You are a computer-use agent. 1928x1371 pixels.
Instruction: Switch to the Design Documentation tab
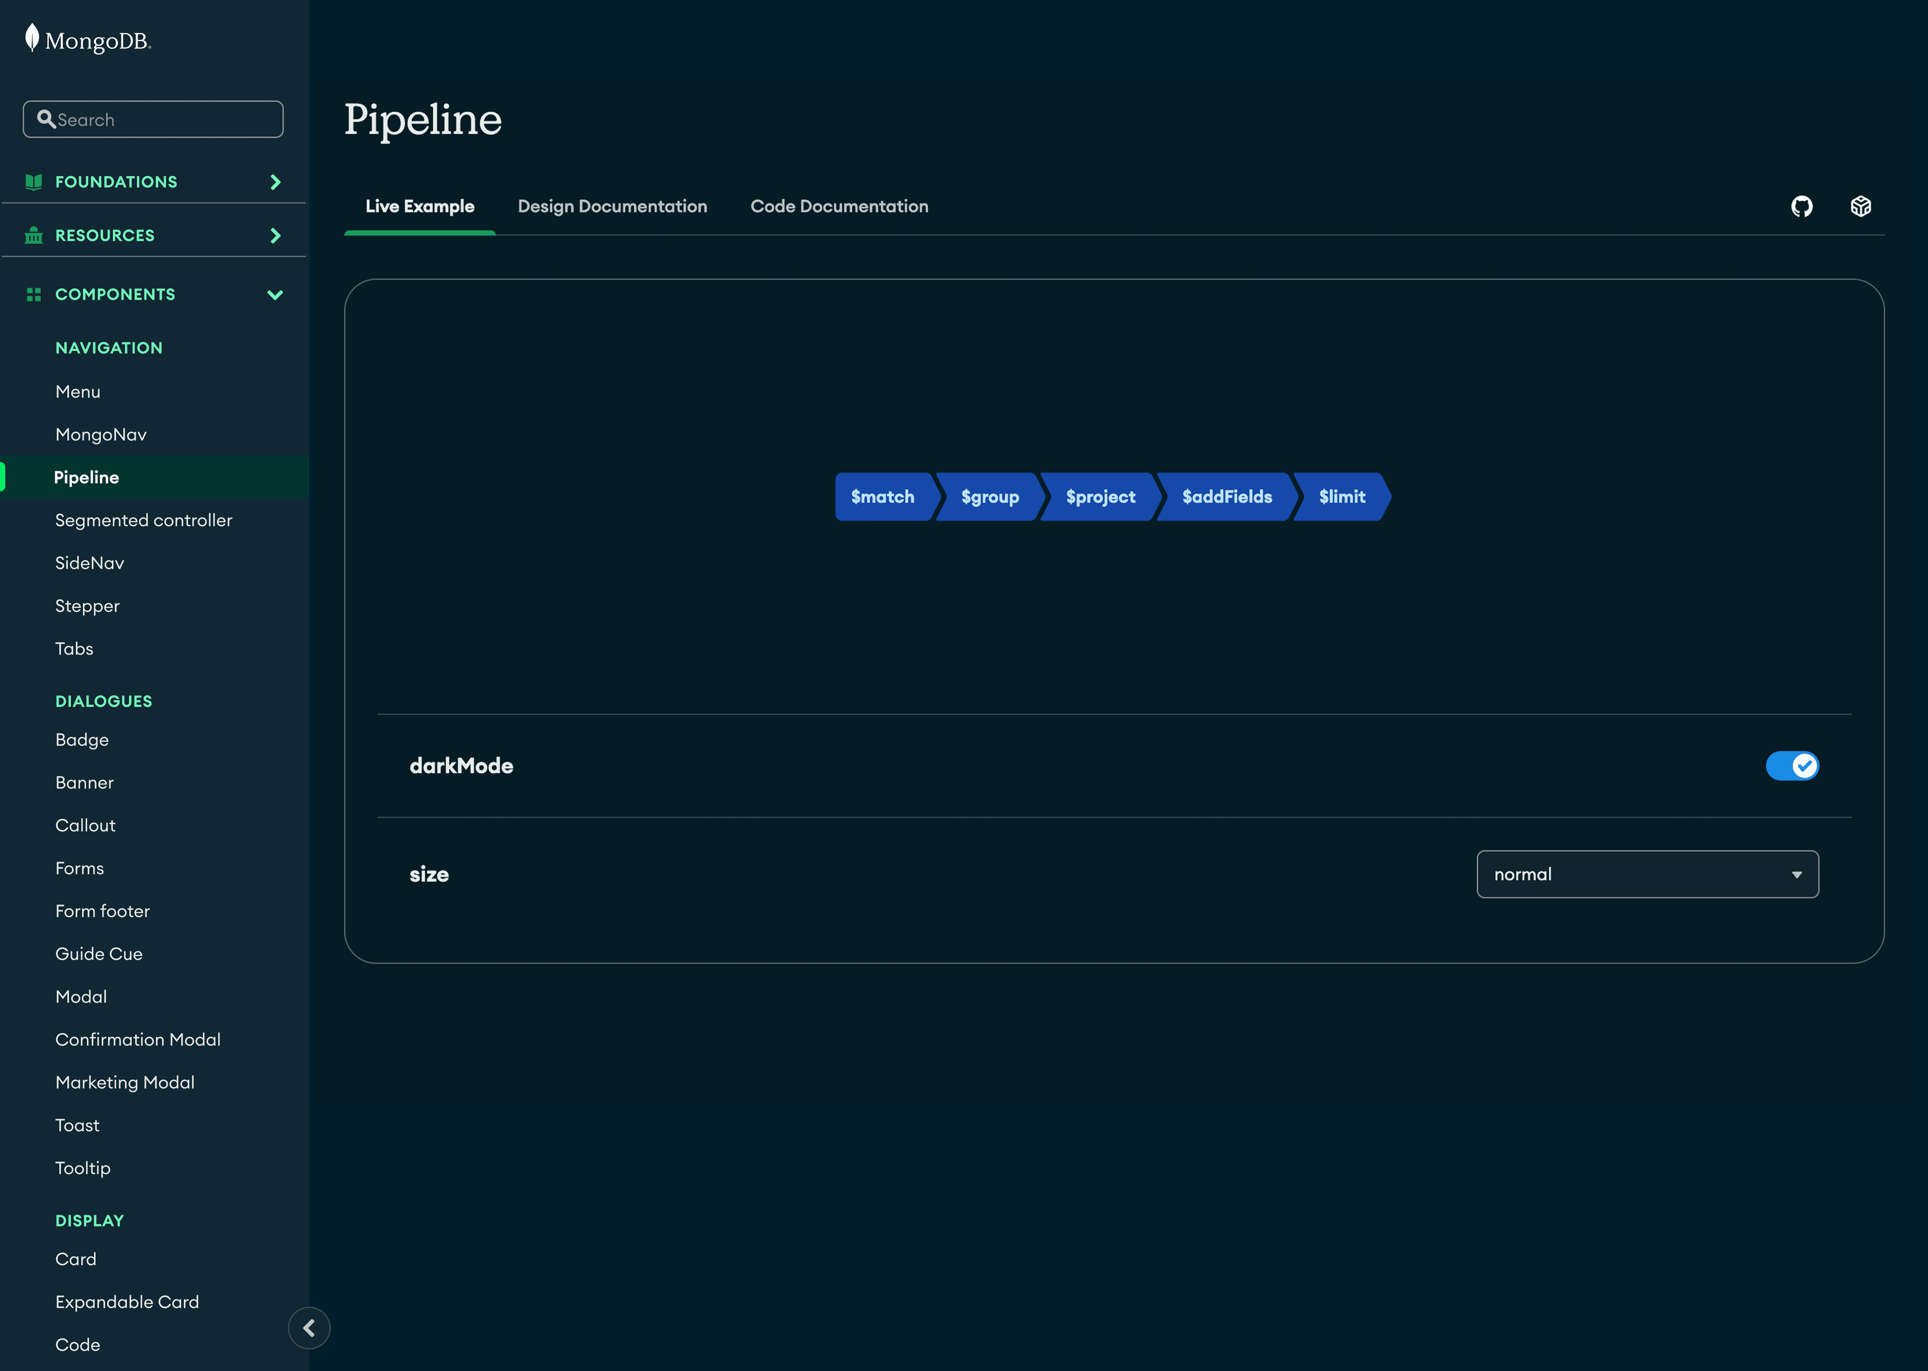(x=612, y=205)
